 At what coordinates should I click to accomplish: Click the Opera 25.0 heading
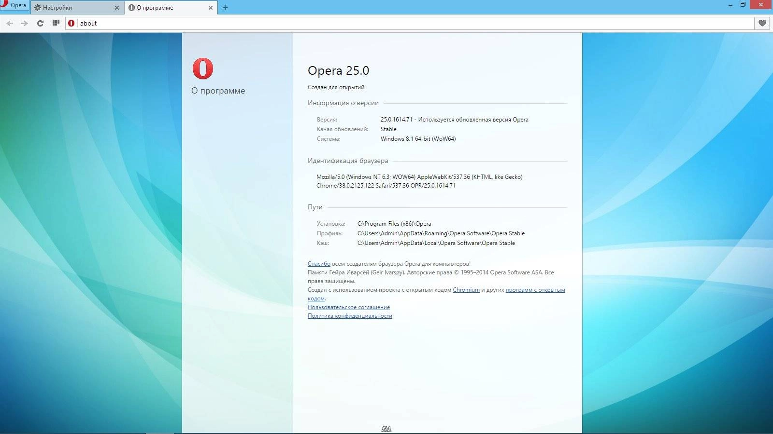pyautogui.click(x=338, y=70)
